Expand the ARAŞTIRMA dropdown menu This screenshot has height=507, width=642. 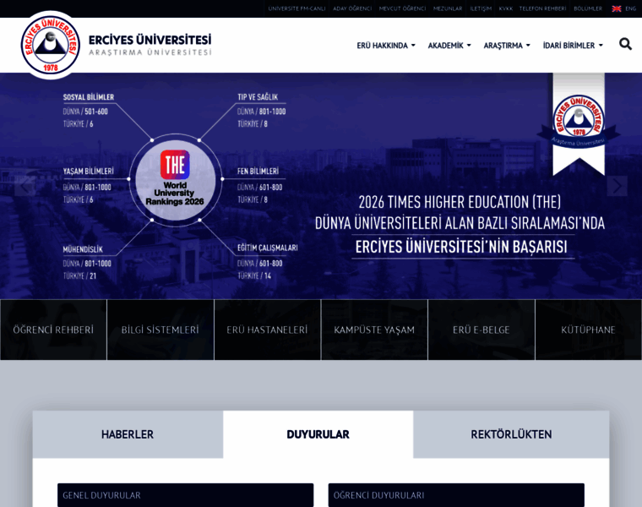coord(507,46)
